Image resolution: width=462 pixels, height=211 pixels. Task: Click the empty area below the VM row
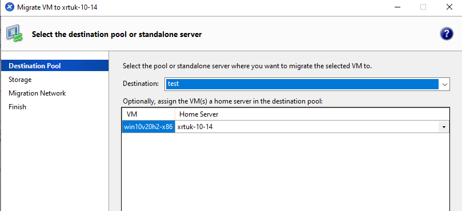(x=286, y=172)
